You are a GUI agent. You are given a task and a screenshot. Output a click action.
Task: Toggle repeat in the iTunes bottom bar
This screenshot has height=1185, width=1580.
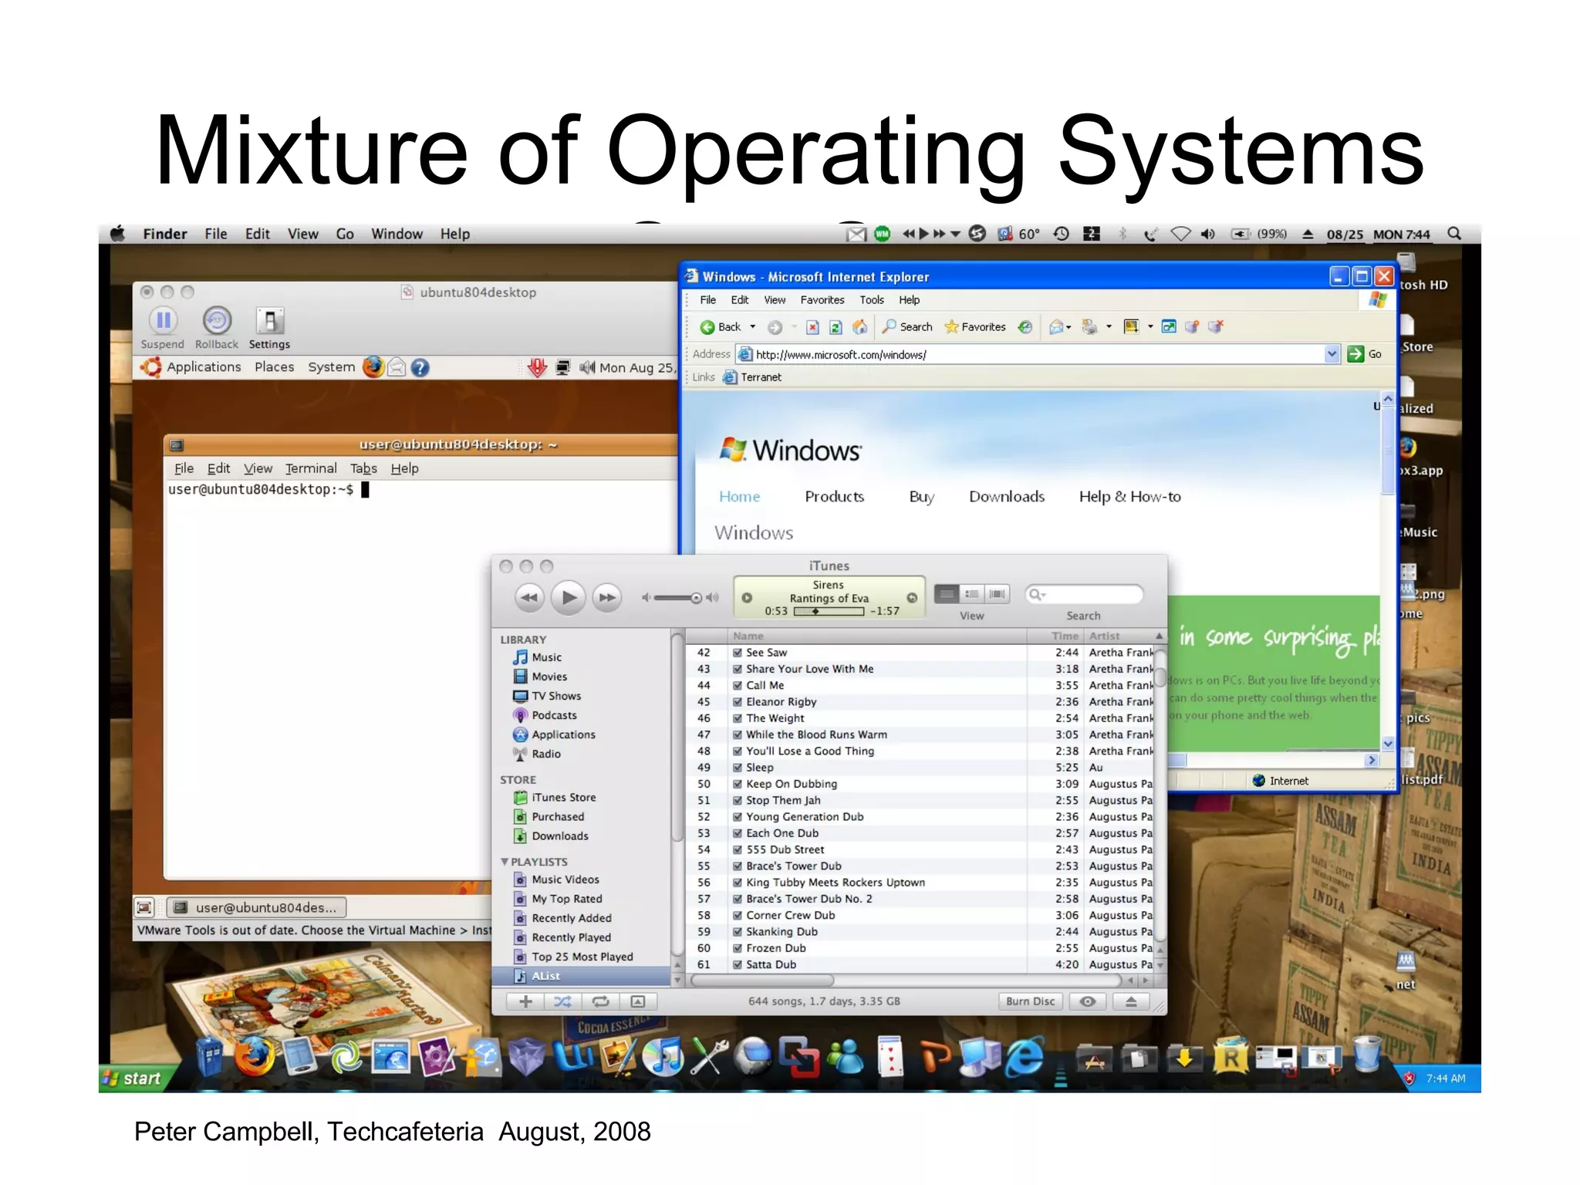tap(601, 1001)
